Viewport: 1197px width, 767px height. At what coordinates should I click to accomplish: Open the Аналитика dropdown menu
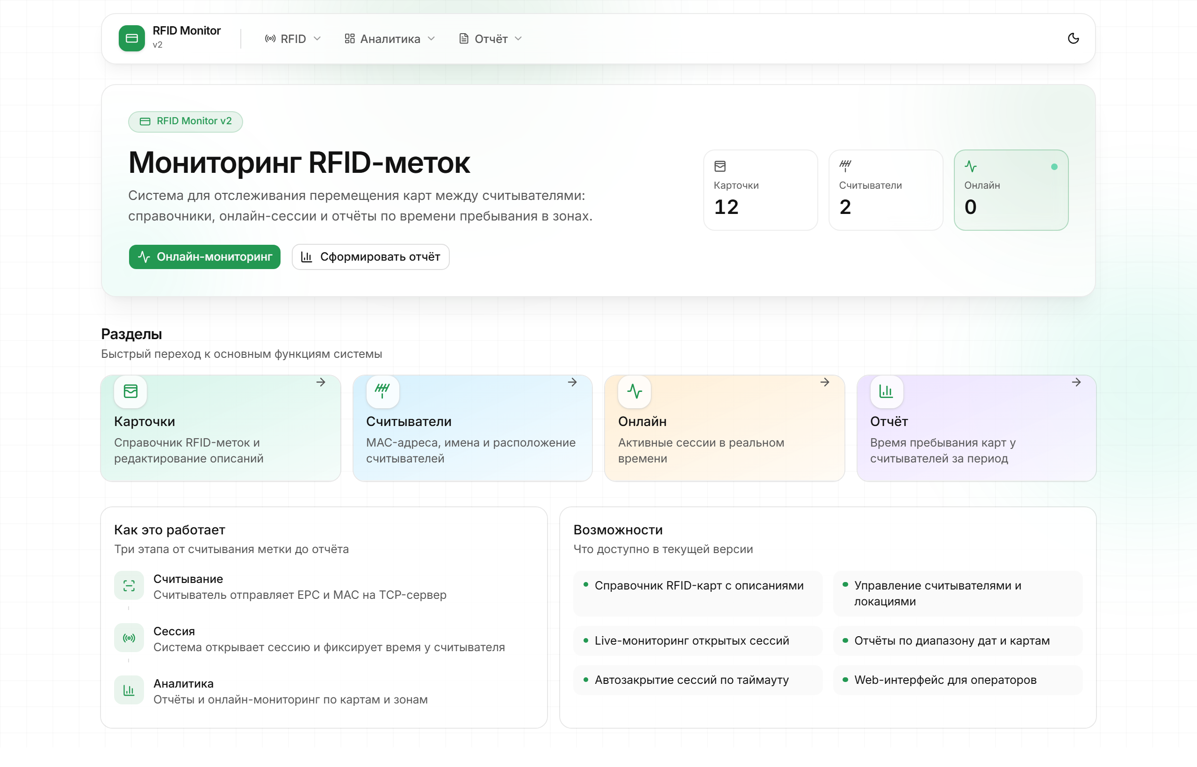[390, 38]
